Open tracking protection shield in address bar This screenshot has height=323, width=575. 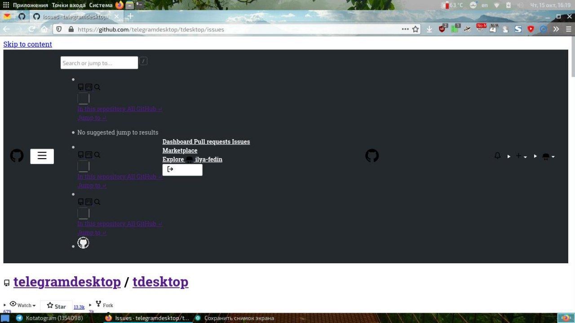(60, 29)
